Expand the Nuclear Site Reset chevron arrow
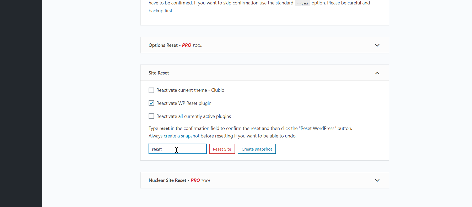This screenshot has width=472, height=207. 377,180
